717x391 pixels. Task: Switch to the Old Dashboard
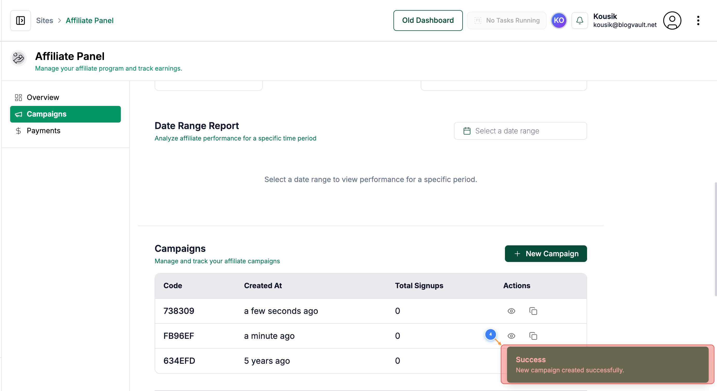coord(427,20)
